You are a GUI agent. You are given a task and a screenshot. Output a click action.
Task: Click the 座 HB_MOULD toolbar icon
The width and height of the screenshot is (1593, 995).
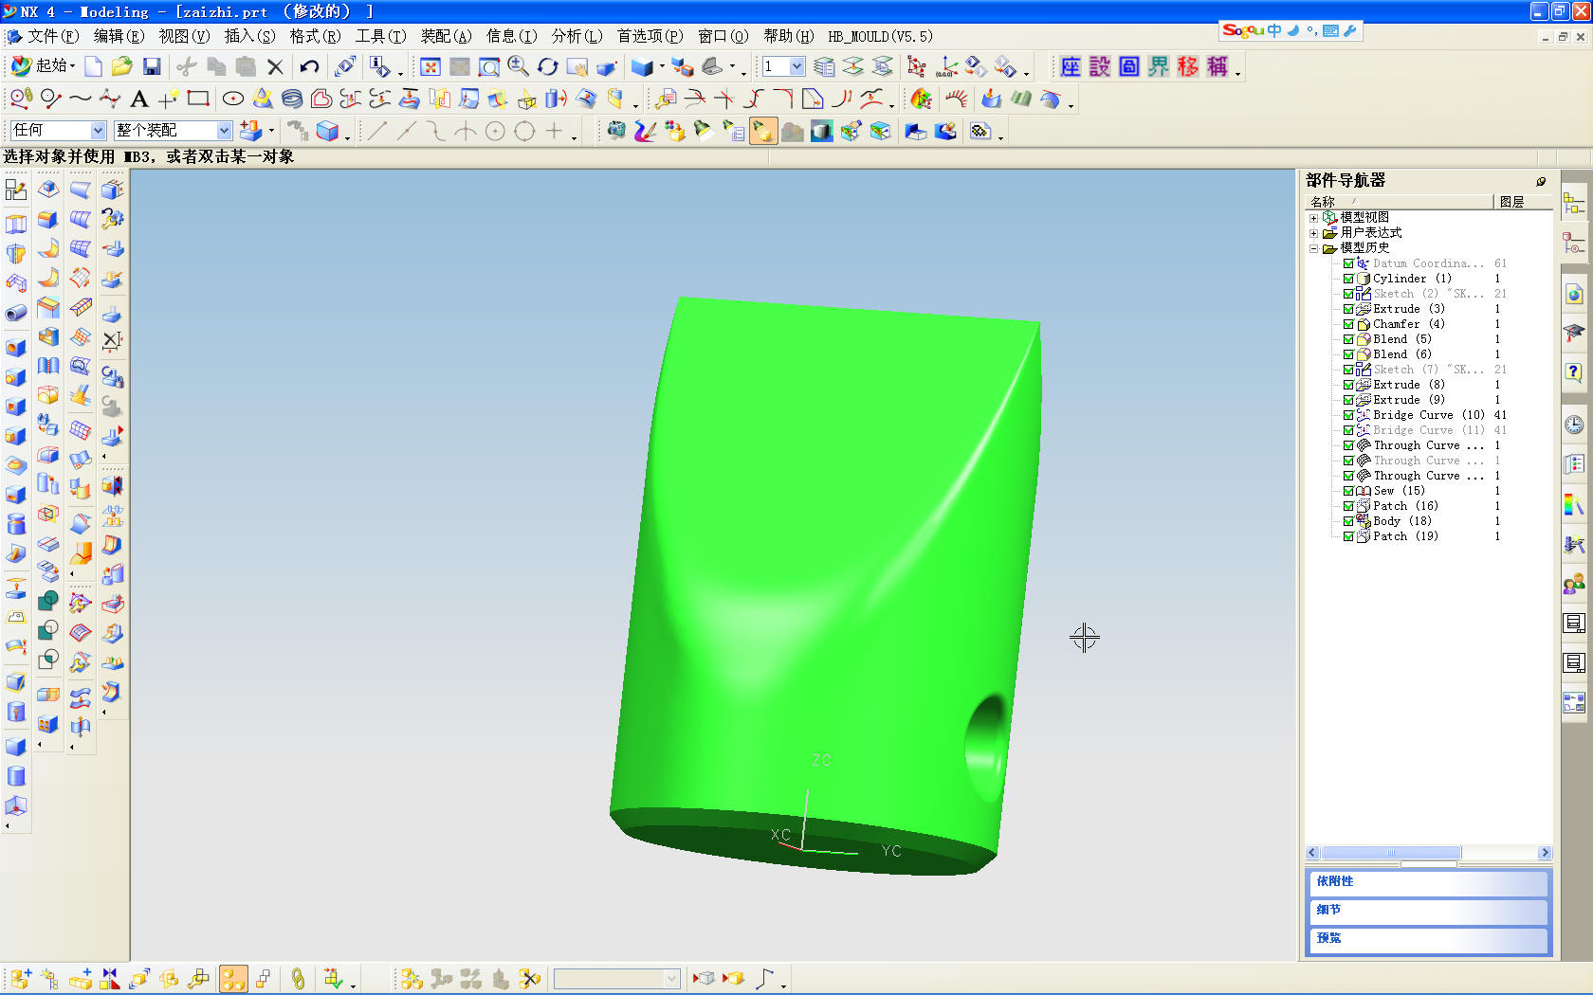click(1071, 66)
